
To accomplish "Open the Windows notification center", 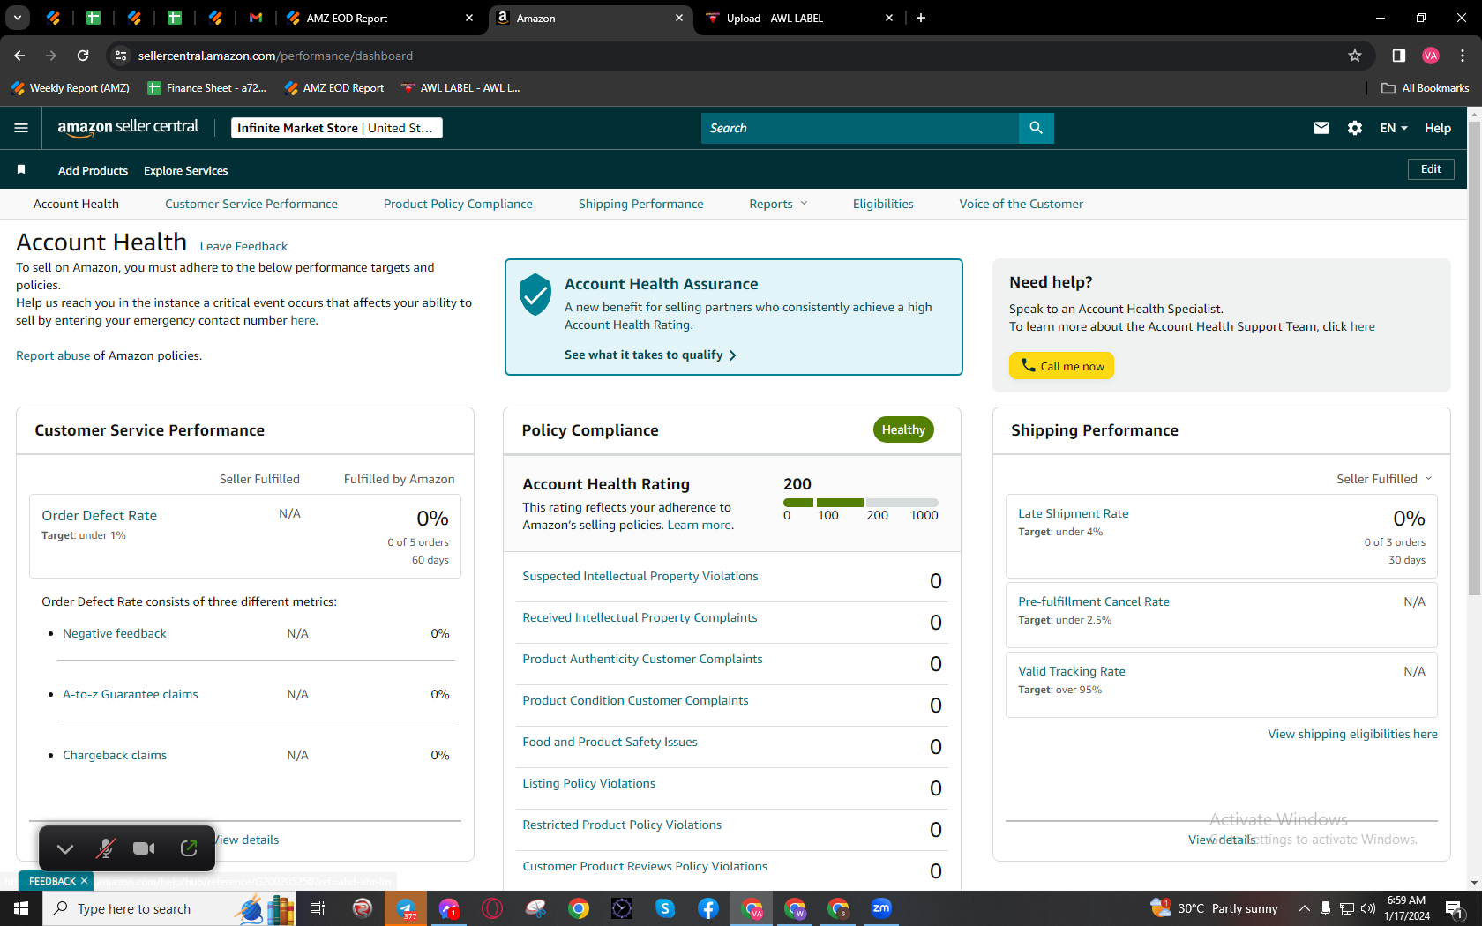I will pos(1456,908).
